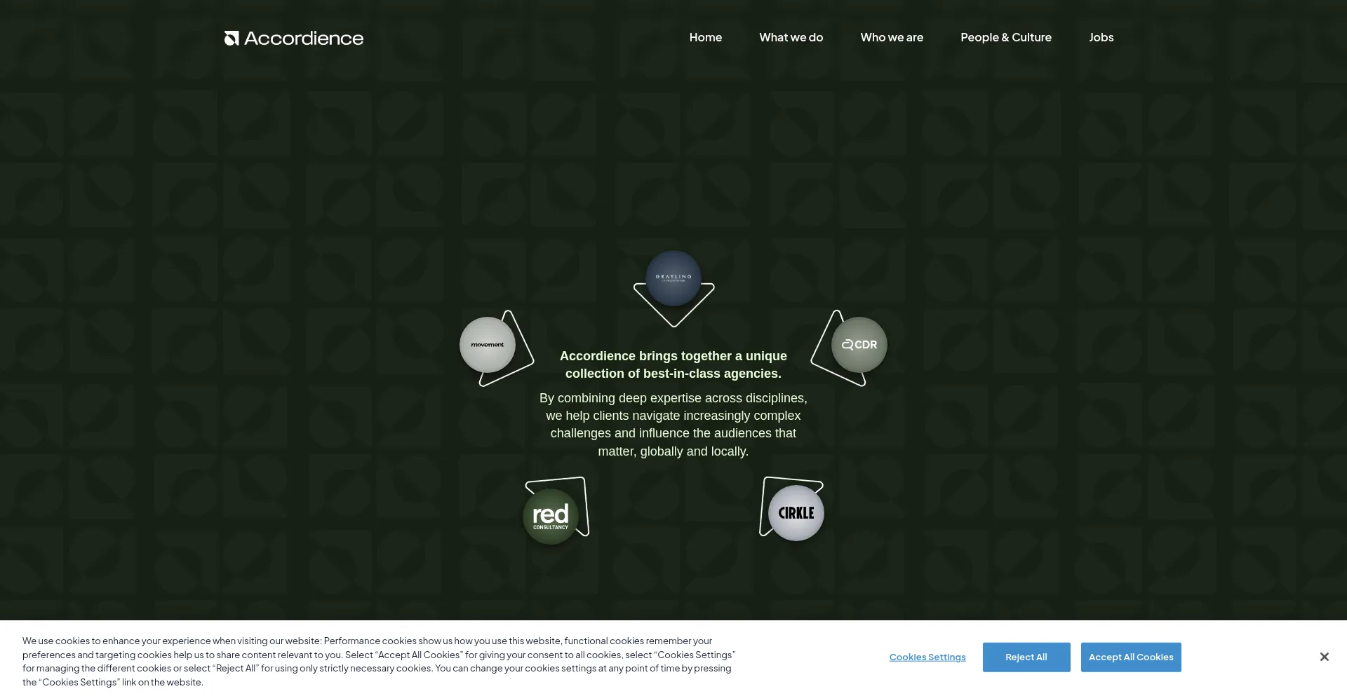Click the bold heading about best-in-class agencies
1347x696 pixels.
(673, 364)
